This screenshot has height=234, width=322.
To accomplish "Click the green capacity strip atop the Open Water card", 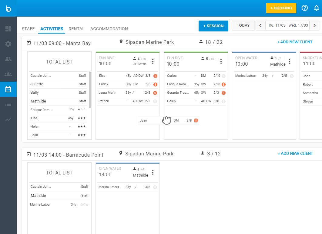I will (x=264, y=51).
